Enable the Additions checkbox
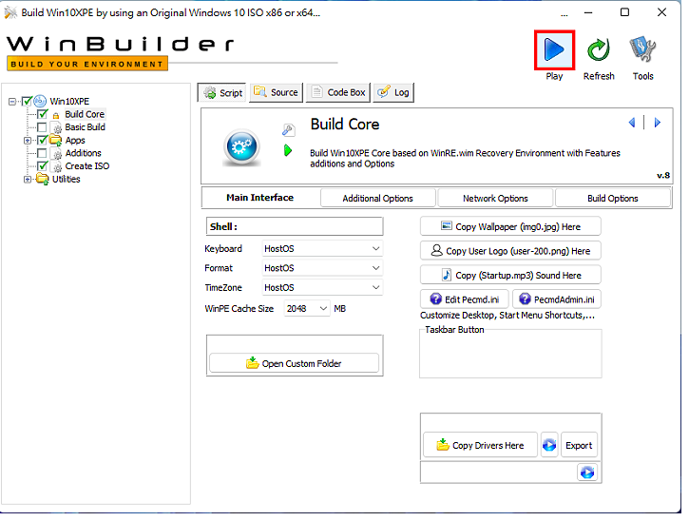This screenshot has width=689, height=521. pyautogui.click(x=42, y=153)
